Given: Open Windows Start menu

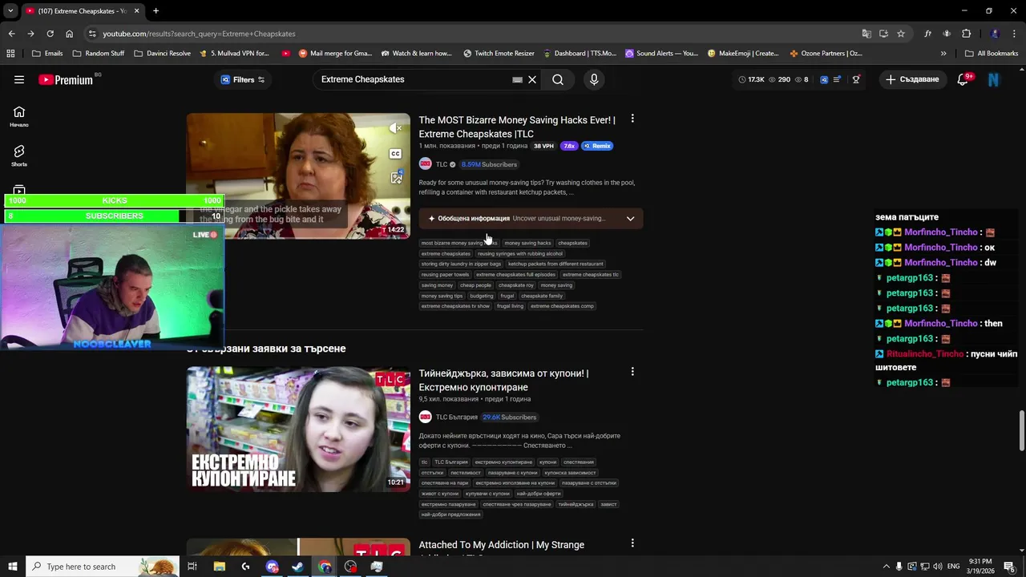Looking at the screenshot, I should [13, 567].
